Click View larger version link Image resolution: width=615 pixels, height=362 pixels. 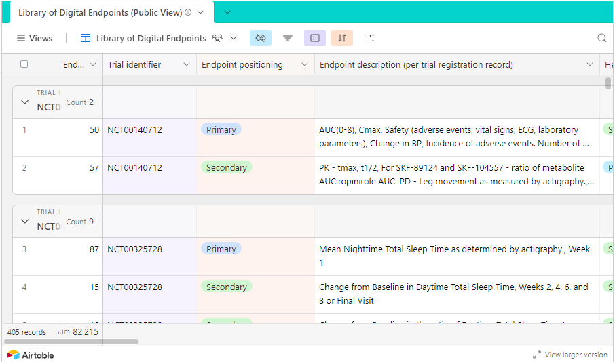coord(576,355)
